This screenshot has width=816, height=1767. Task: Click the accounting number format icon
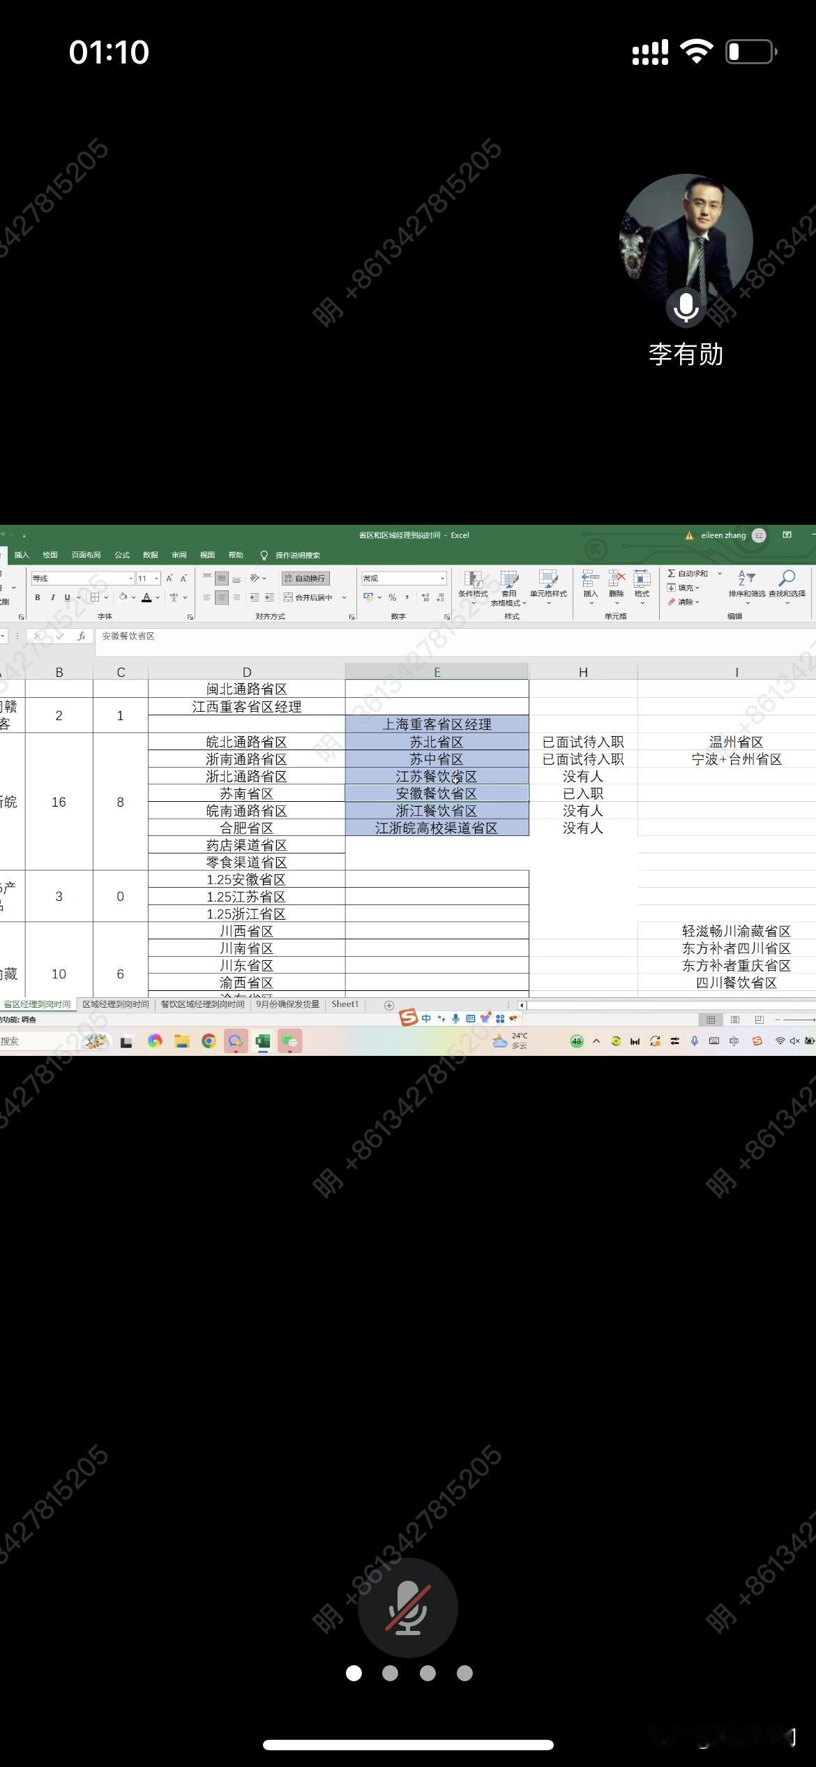(x=368, y=597)
